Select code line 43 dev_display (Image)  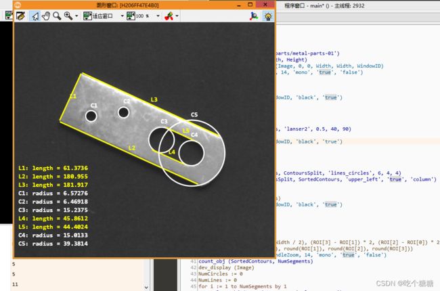(x=226, y=268)
